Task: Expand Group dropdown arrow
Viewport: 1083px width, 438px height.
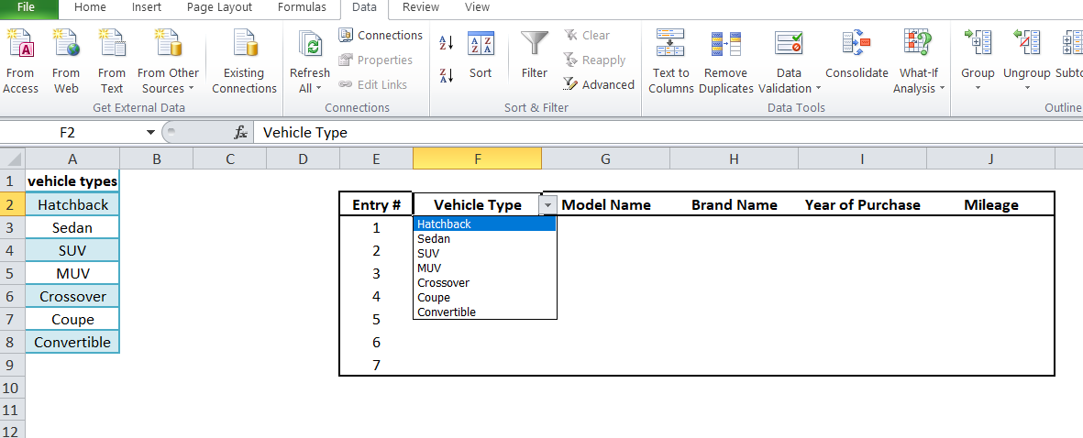Action: pyautogui.click(x=978, y=88)
